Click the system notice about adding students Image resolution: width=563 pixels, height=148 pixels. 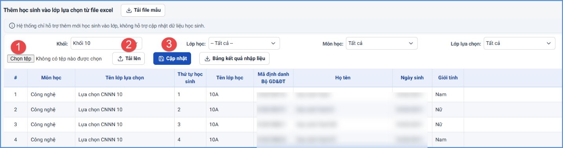pyautogui.click(x=111, y=26)
